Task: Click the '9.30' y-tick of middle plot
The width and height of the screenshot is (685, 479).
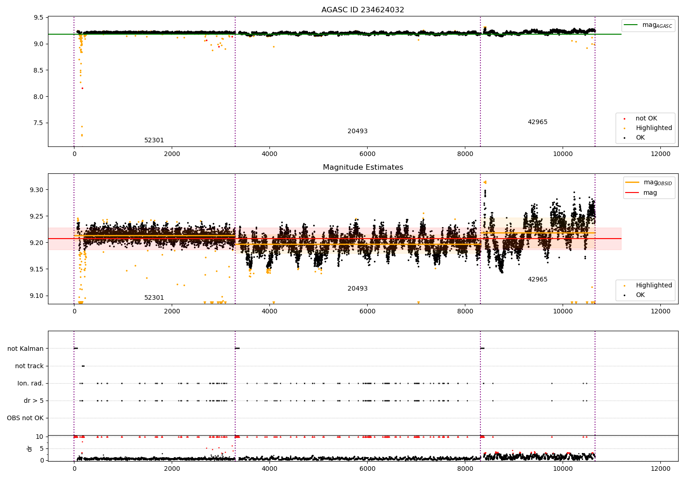Action: pos(37,190)
